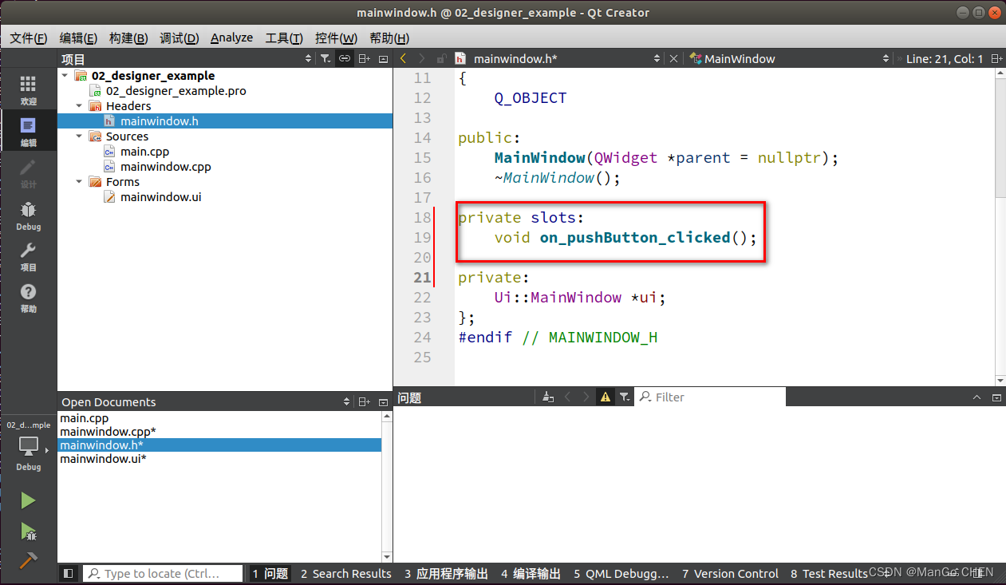Switch to 编辑 (Edit) mode
Image resolution: width=1006 pixels, height=585 pixels.
coord(28,132)
